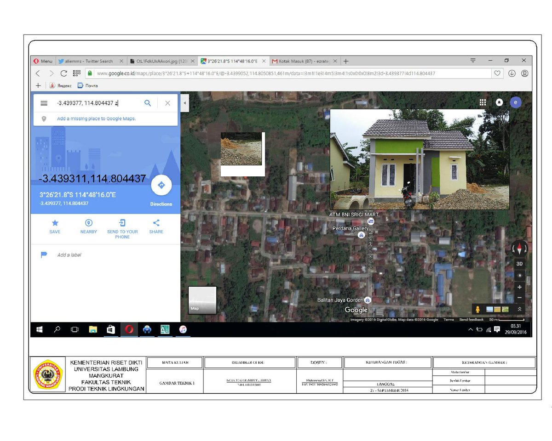
Task: Find places NEARBY this location
Action: coord(89,226)
